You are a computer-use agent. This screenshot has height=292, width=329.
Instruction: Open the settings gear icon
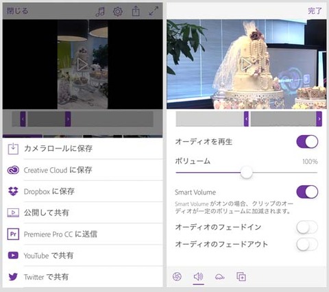coord(118,11)
